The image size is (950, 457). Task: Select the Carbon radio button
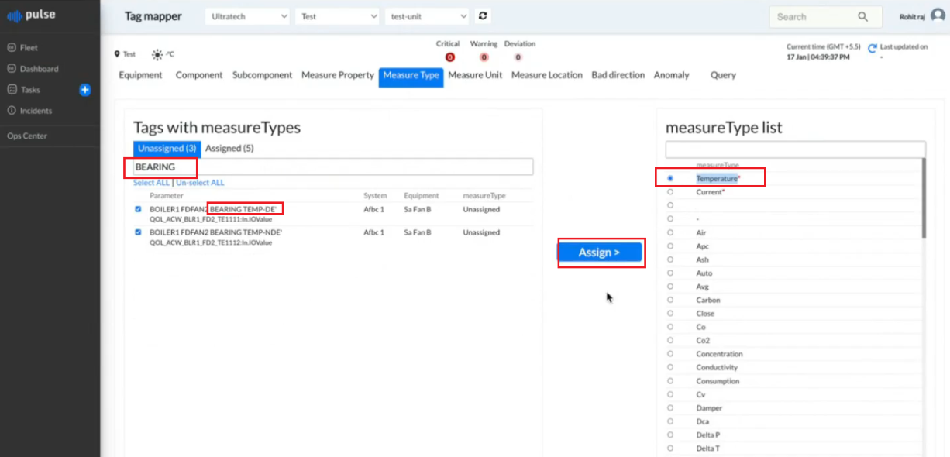(670, 300)
